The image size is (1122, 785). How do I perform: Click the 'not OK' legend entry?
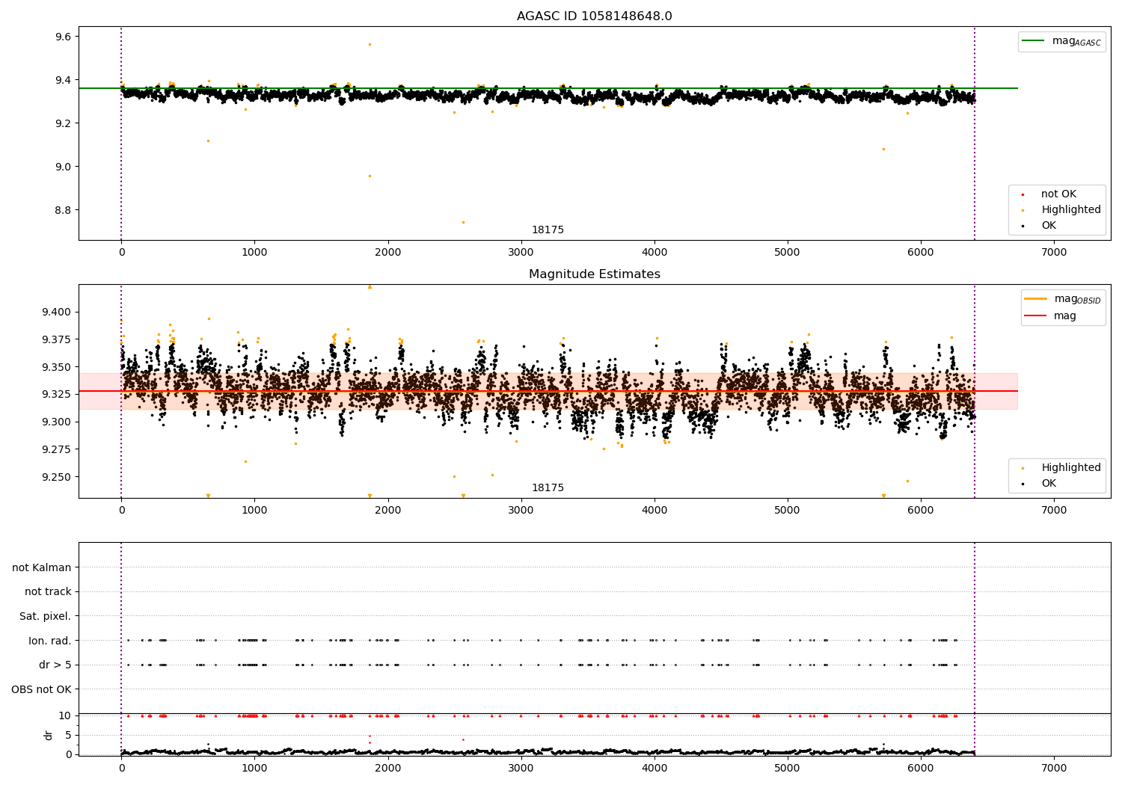1058,194
